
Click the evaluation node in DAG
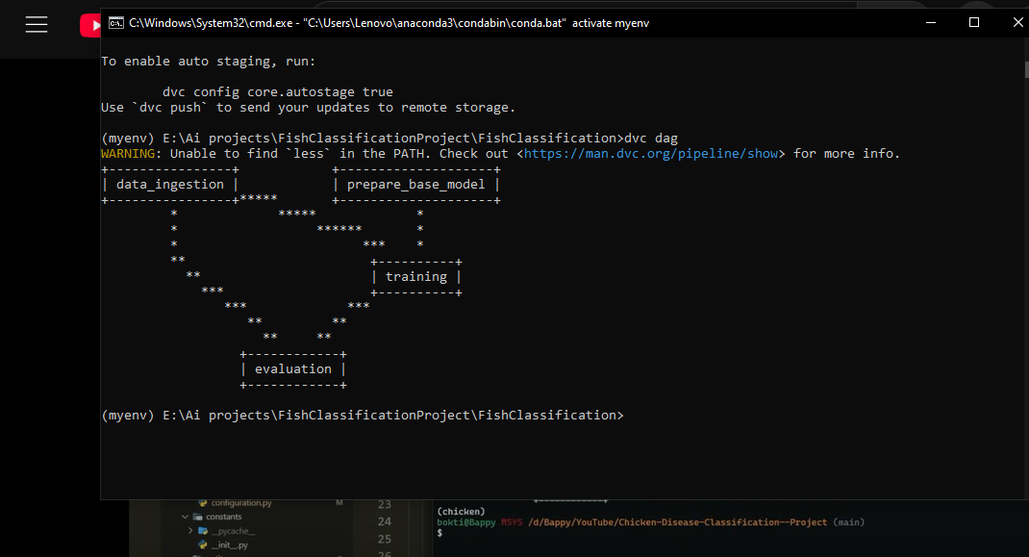(x=292, y=369)
